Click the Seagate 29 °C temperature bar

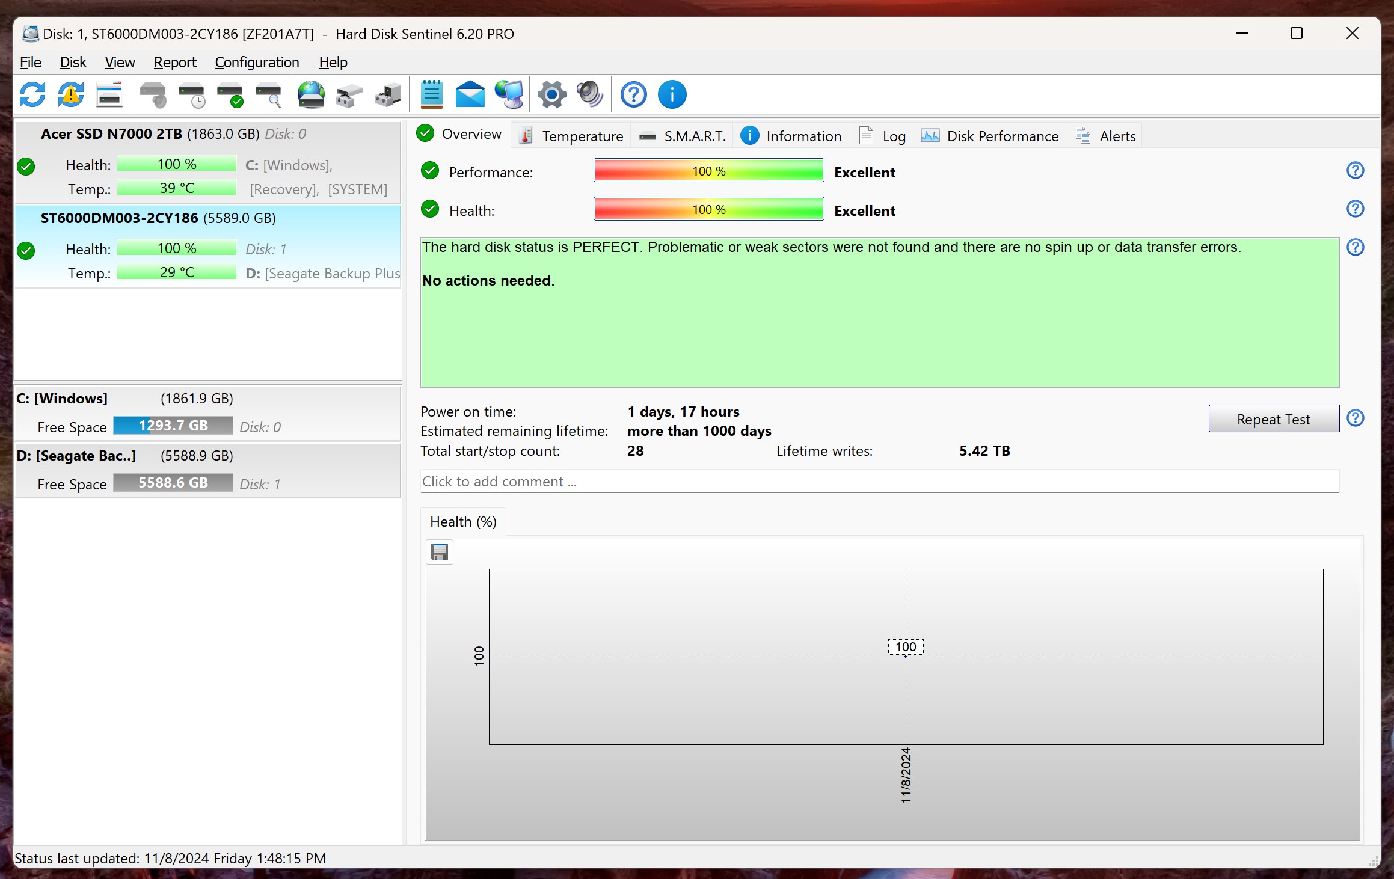[177, 272]
